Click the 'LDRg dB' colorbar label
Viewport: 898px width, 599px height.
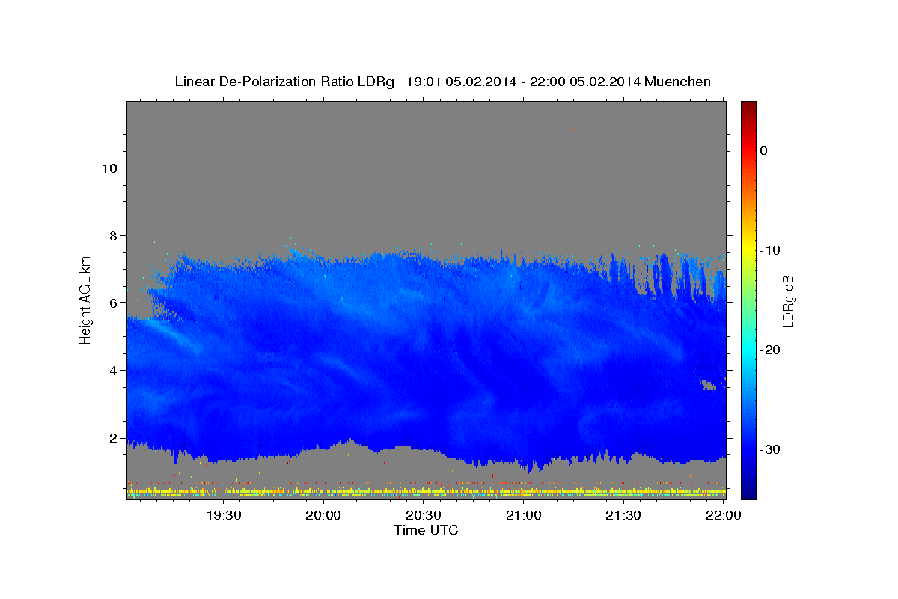tap(788, 302)
